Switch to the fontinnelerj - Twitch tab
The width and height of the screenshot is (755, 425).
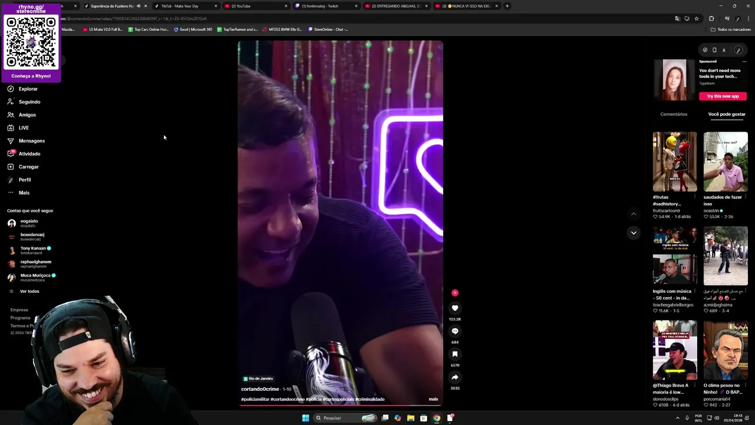(x=326, y=6)
